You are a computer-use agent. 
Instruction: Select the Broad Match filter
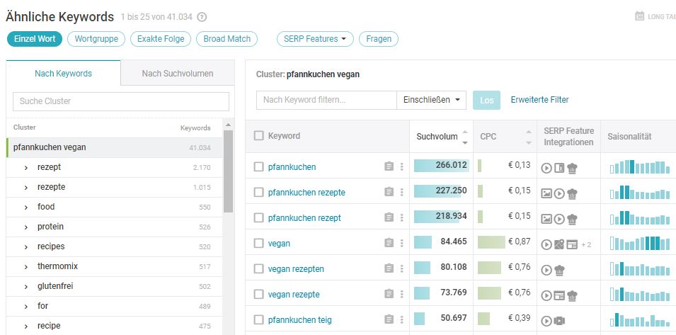pyautogui.click(x=227, y=39)
